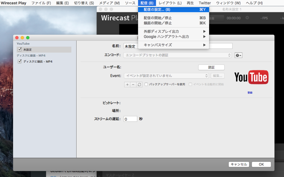Expand キャンバスサイズ submenu
Viewport: 284px width, 177px height.
click(x=174, y=45)
